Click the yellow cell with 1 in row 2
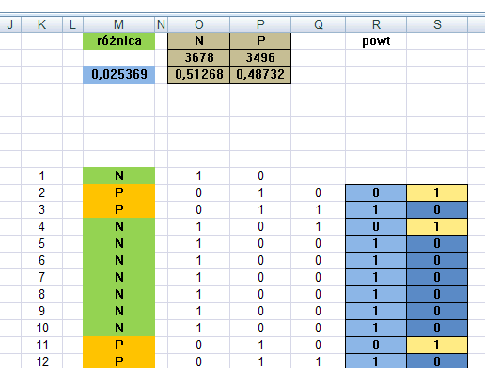 point(437,192)
